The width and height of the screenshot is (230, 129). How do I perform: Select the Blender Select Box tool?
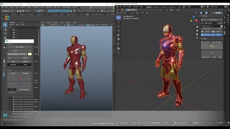click(x=119, y=18)
